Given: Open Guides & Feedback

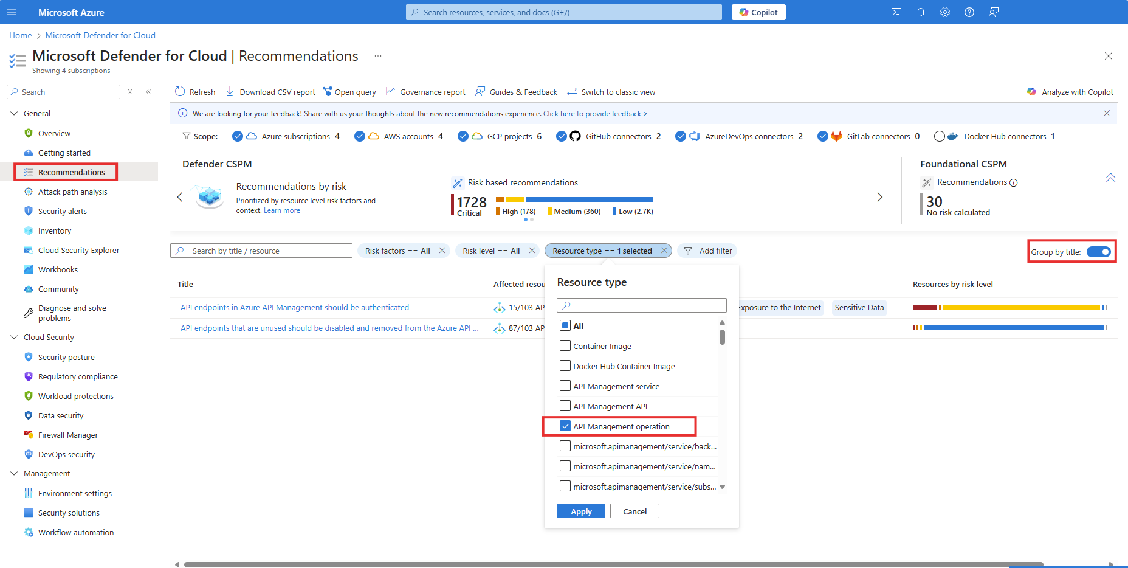Looking at the screenshot, I should (x=516, y=92).
